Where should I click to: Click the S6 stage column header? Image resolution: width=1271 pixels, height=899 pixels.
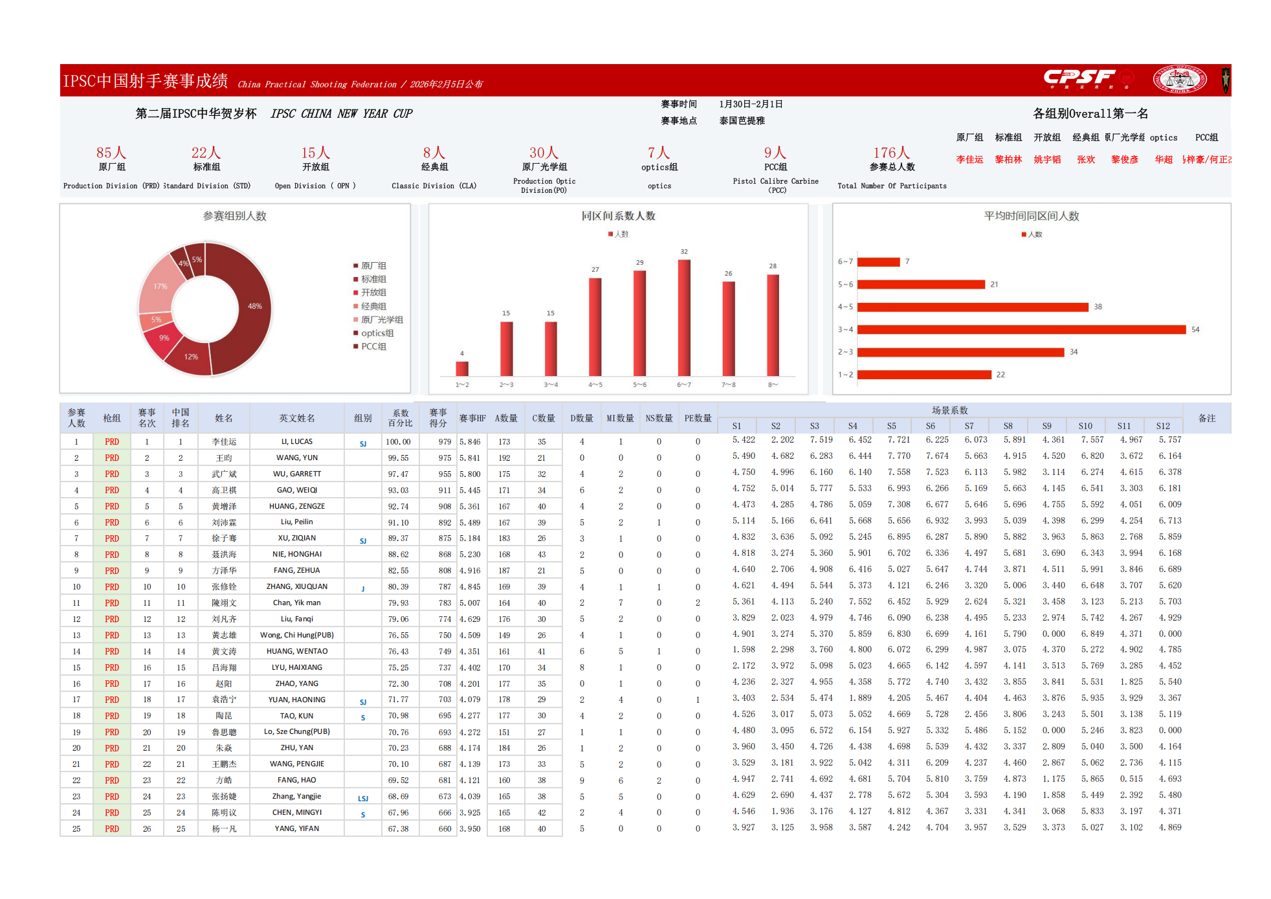pos(930,426)
